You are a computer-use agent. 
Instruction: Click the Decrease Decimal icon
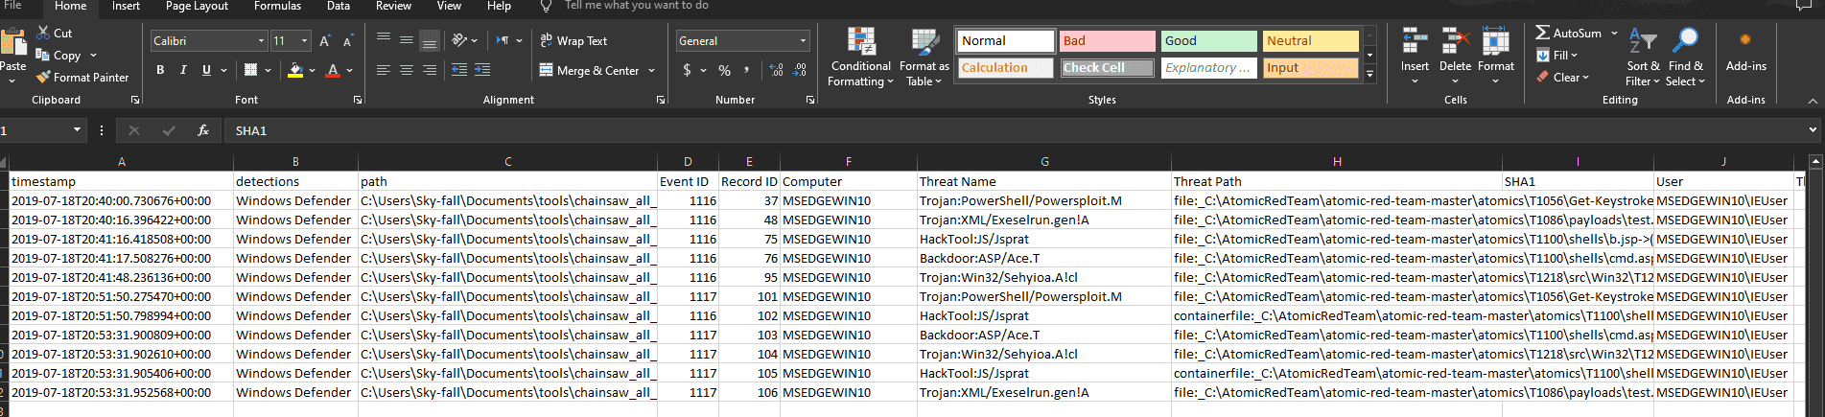(800, 71)
